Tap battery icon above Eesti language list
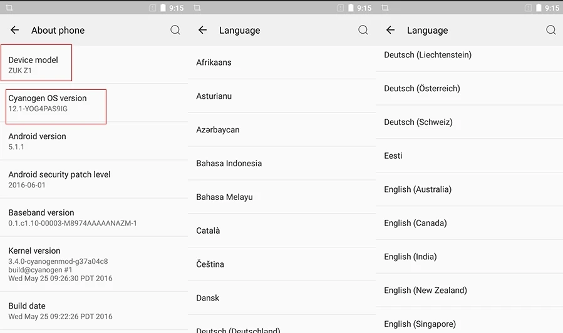 539,8
